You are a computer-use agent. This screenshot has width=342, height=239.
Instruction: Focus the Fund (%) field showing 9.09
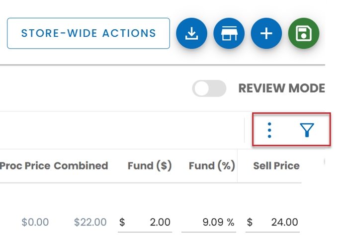tap(208, 222)
